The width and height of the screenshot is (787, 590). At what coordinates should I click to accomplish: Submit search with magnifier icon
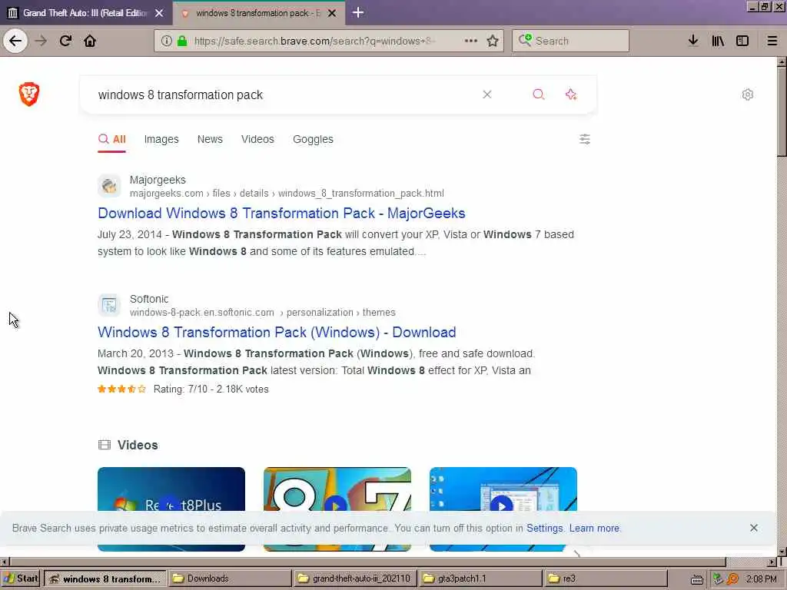[539, 94]
